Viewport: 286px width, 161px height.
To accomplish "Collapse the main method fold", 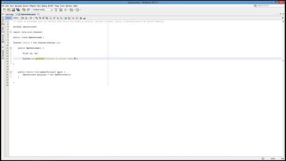I will (11, 72).
